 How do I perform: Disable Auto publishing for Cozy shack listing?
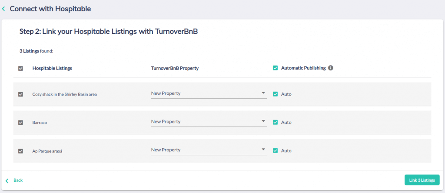275,94
